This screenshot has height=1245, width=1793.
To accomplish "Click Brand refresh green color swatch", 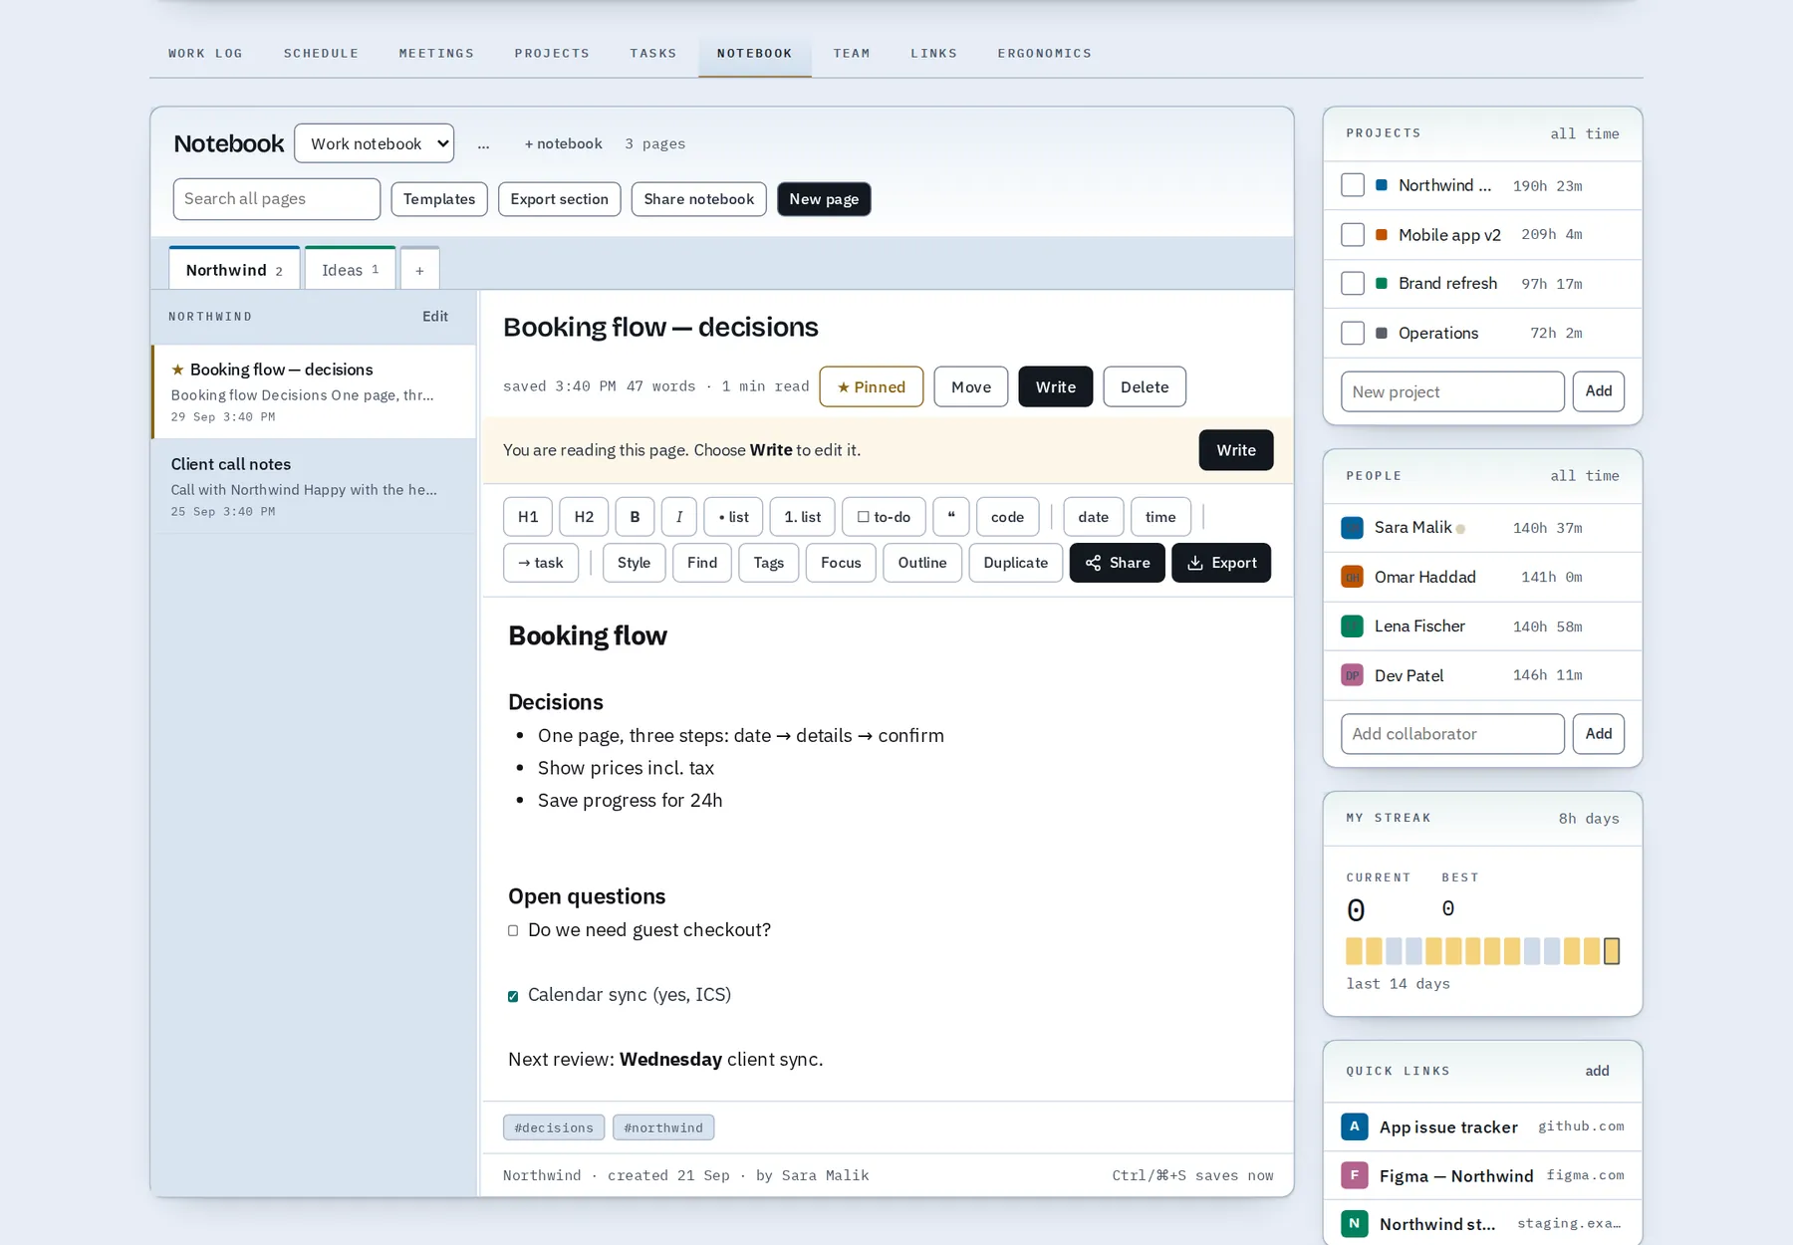I will pyautogui.click(x=1382, y=284).
